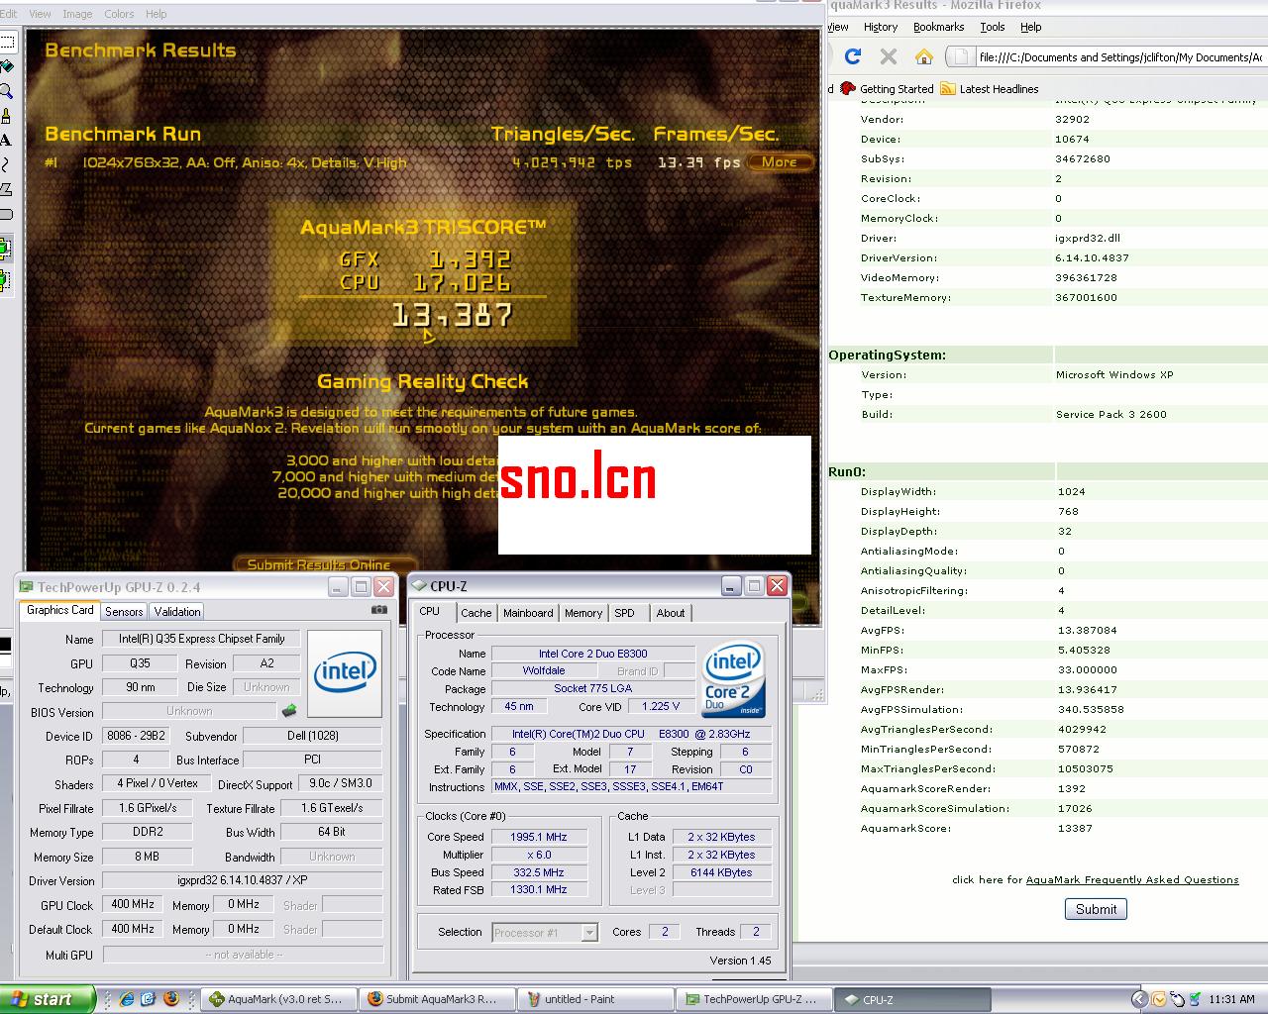The image size is (1268, 1014).
Task: Switch to Cache tab in CPU-Z
Action: pos(476,613)
